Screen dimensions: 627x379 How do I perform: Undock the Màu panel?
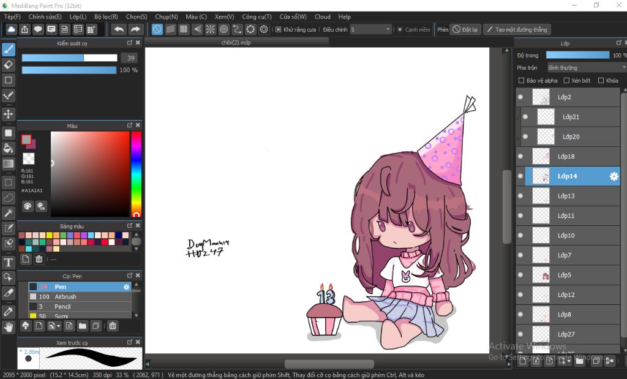130,125
